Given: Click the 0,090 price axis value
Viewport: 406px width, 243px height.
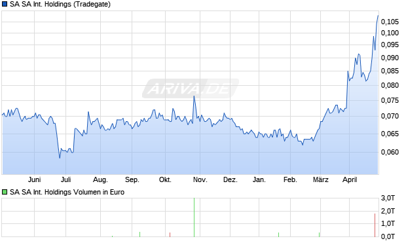Looking at the screenshot, I should click(x=390, y=58).
